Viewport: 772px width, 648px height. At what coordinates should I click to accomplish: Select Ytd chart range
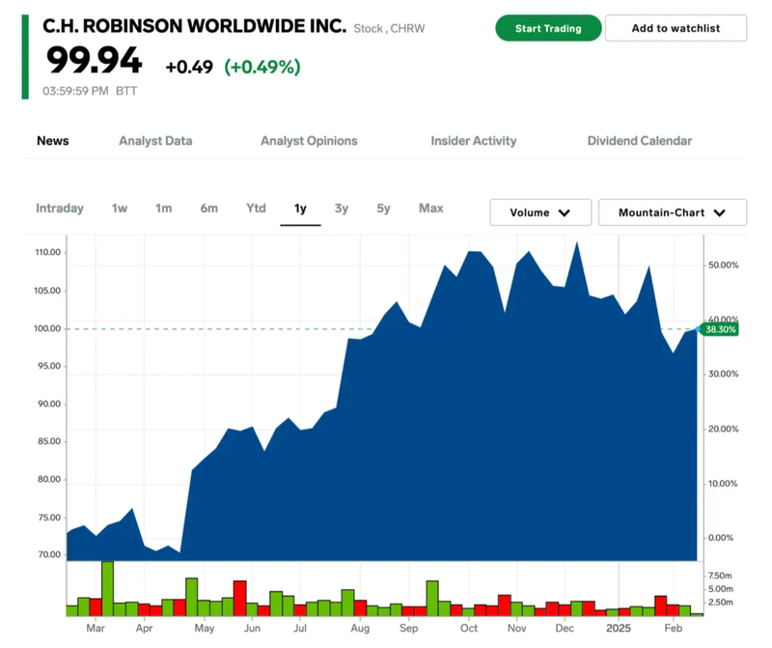click(256, 209)
